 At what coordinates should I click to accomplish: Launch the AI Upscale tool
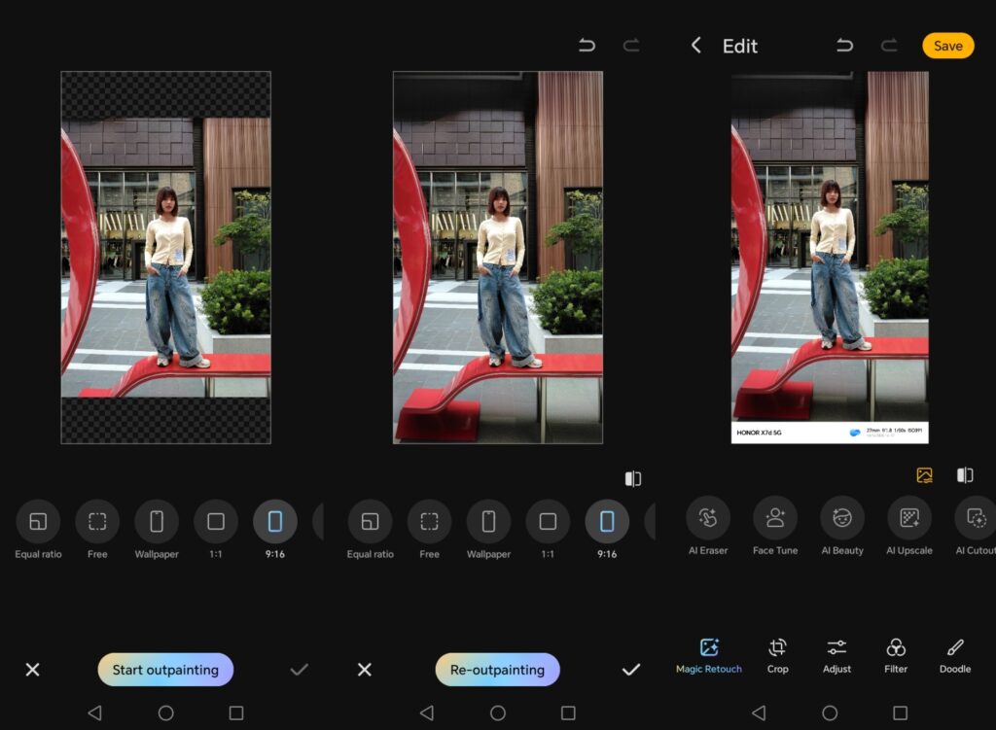pyautogui.click(x=909, y=519)
